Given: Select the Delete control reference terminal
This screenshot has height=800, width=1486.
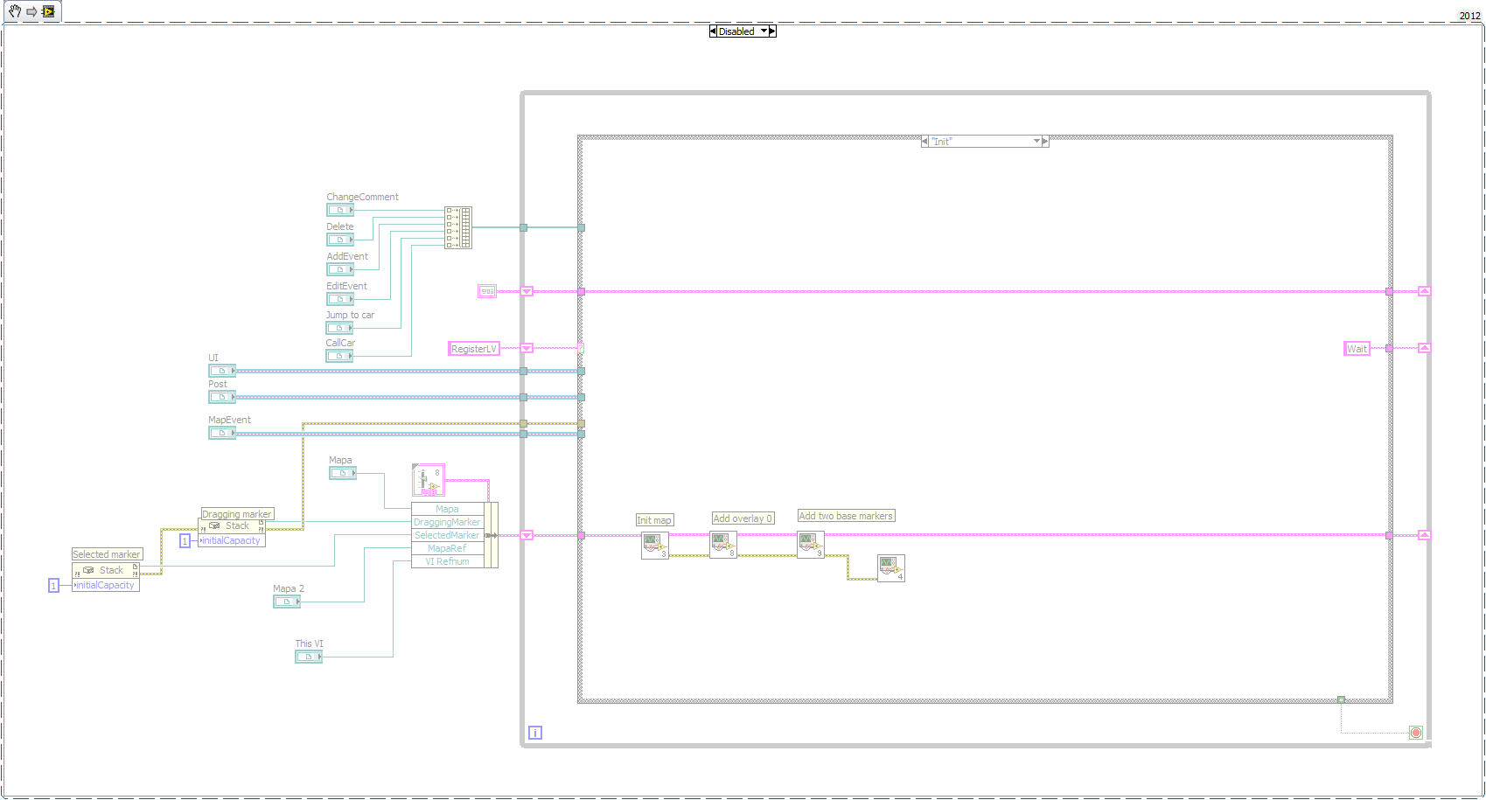Looking at the screenshot, I should 340,240.
